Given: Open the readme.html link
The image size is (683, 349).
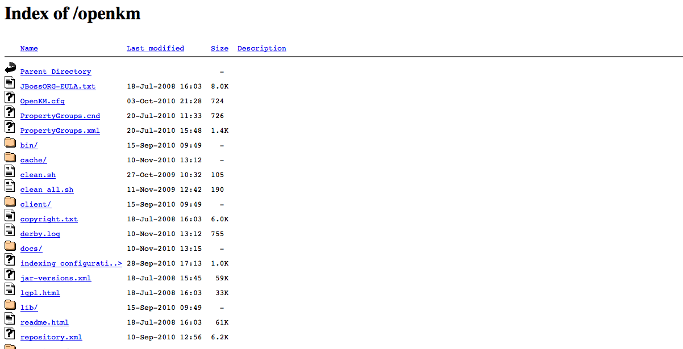Looking at the screenshot, I should 45,322.
